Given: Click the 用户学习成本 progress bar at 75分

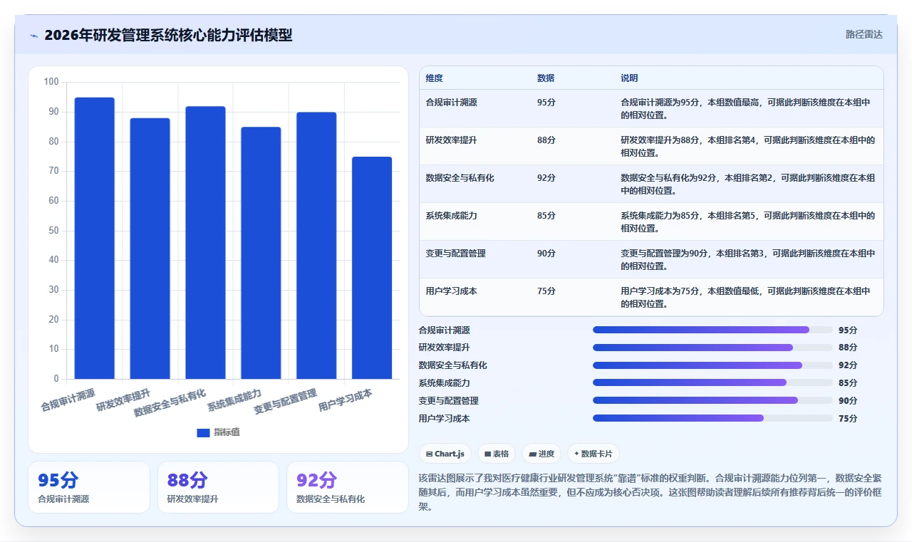Looking at the screenshot, I should click(712, 419).
